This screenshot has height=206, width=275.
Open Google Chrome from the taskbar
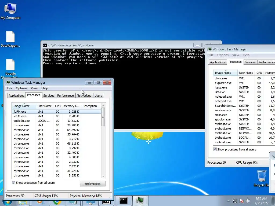[x=57, y=202]
